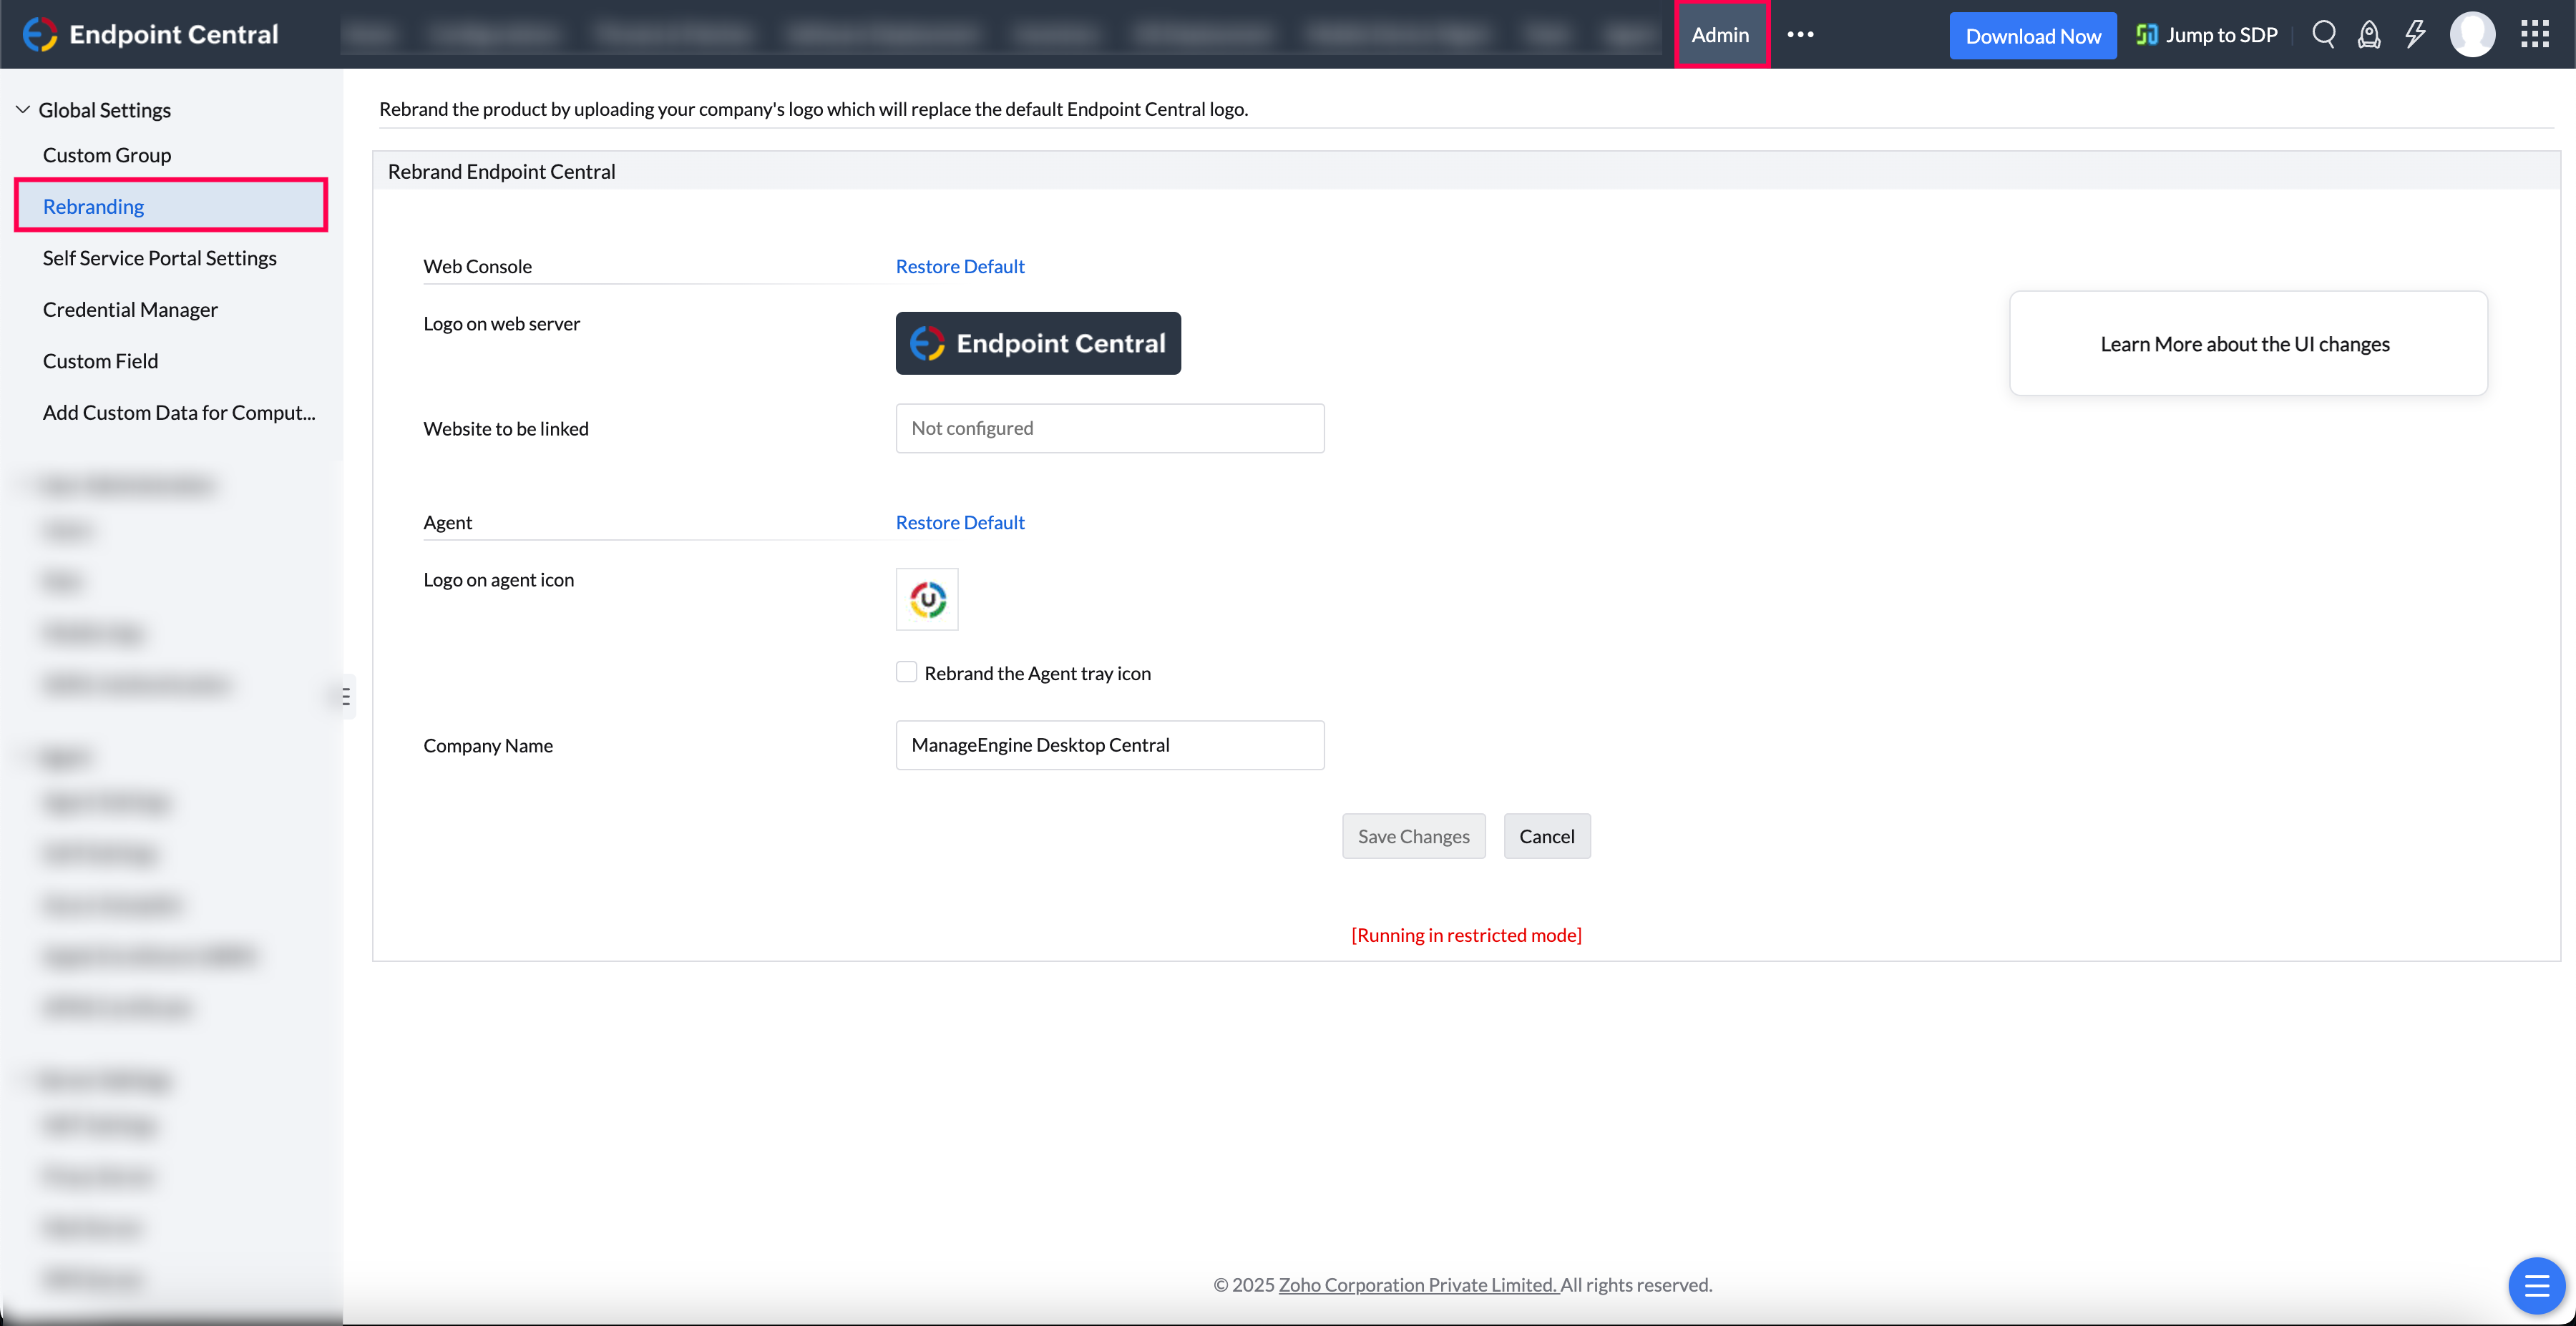Click the Endpoint Central logo in header

tap(151, 35)
